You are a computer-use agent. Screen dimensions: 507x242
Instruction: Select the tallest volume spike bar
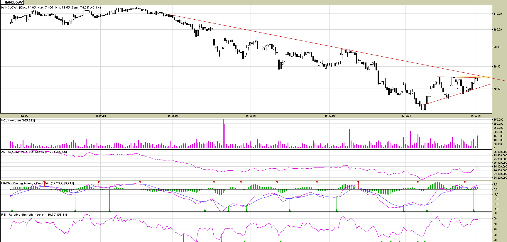(x=223, y=133)
